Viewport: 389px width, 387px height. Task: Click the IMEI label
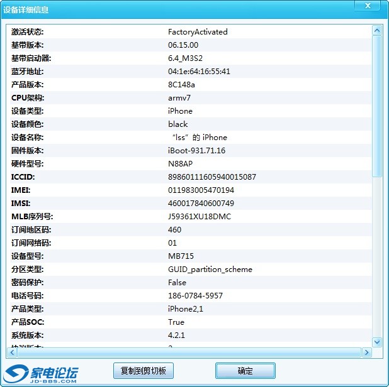[x=21, y=190]
